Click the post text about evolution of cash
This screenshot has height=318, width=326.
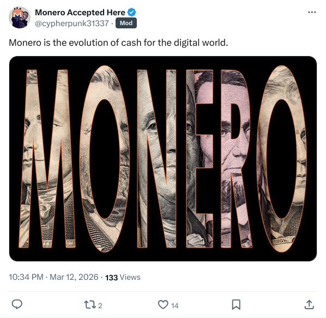click(x=118, y=43)
